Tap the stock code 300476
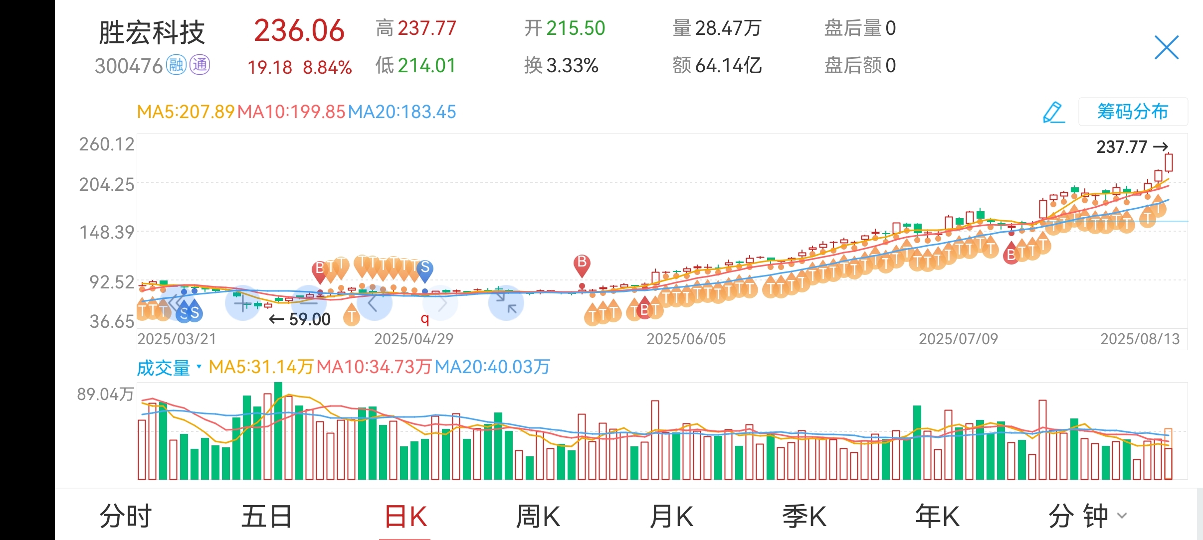 (129, 66)
